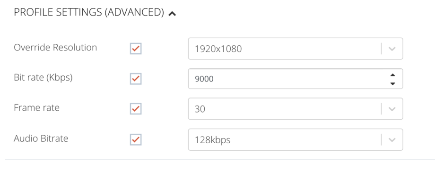Toggle the Frame rate checkbox
Screen dimensions: 435x171
[x=136, y=109]
